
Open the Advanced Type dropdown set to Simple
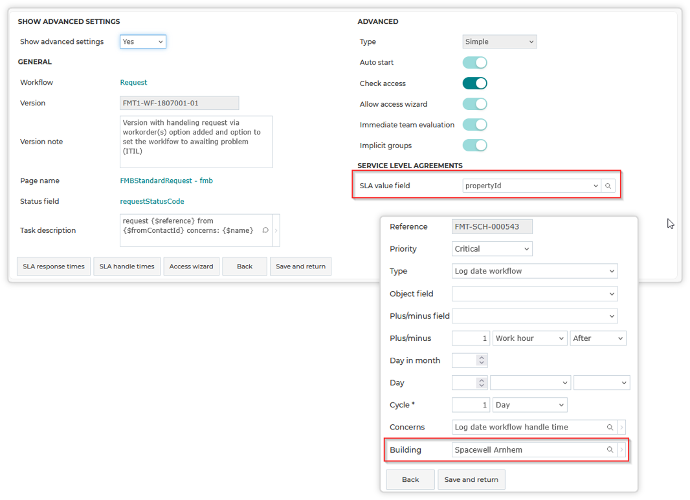(x=500, y=41)
